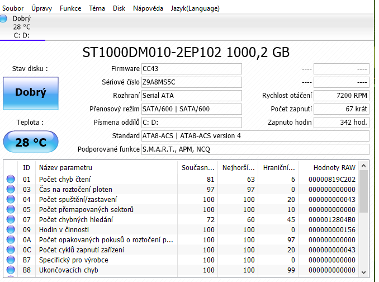Open the Soubor menu
379x282 pixels.
(x=13, y=8)
